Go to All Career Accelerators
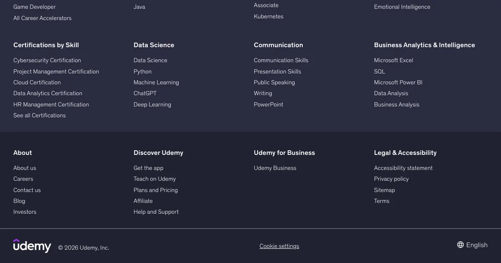 [x=42, y=18]
